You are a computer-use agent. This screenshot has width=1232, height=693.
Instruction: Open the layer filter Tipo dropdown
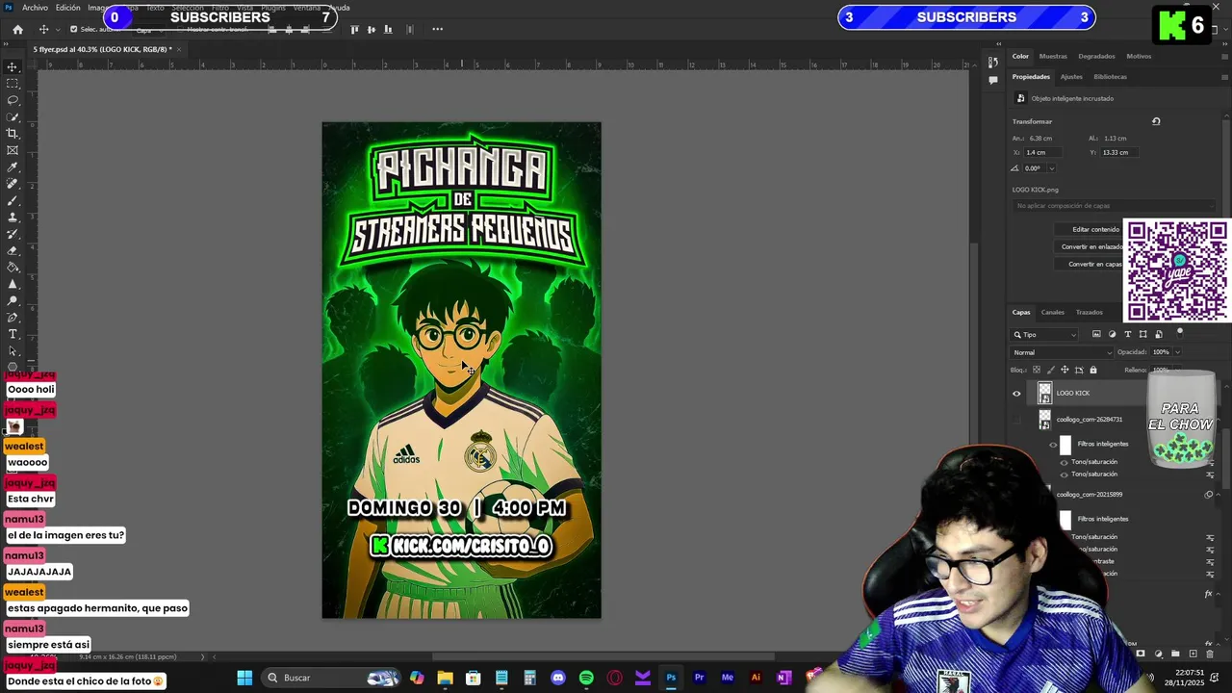point(1045,334)
